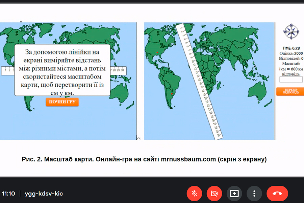Click the Рис. 2 figure caption text
Image resolution: width=304 pixels, height=203 pixels.
[144, 159]
